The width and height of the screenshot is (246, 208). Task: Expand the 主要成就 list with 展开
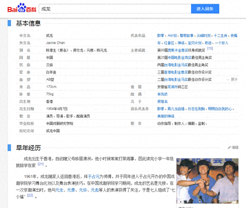click(x=232, y=80)
